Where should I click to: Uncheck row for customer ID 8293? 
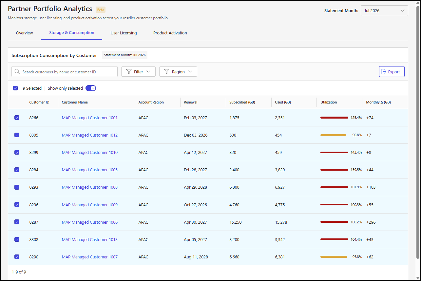[x=17, y=187]
